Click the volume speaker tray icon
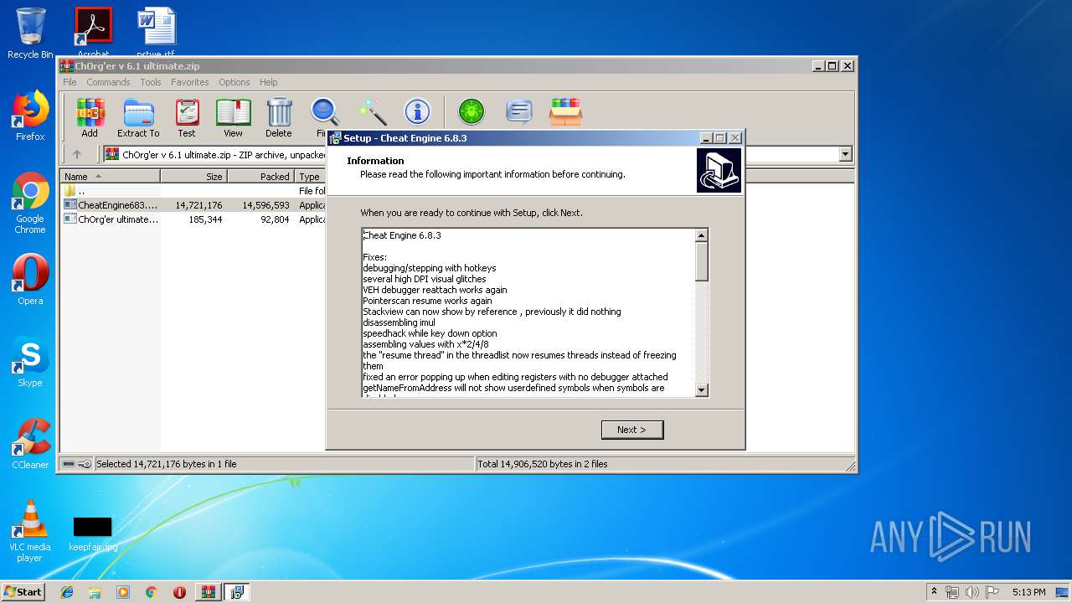The height and width of the screenshot is (603, 1072). tap(971, 592)
